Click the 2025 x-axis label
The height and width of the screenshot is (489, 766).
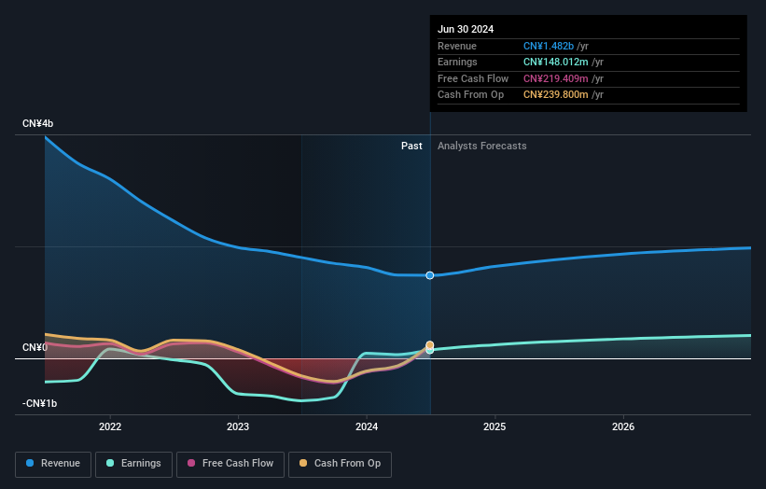(x=494, y=426)
